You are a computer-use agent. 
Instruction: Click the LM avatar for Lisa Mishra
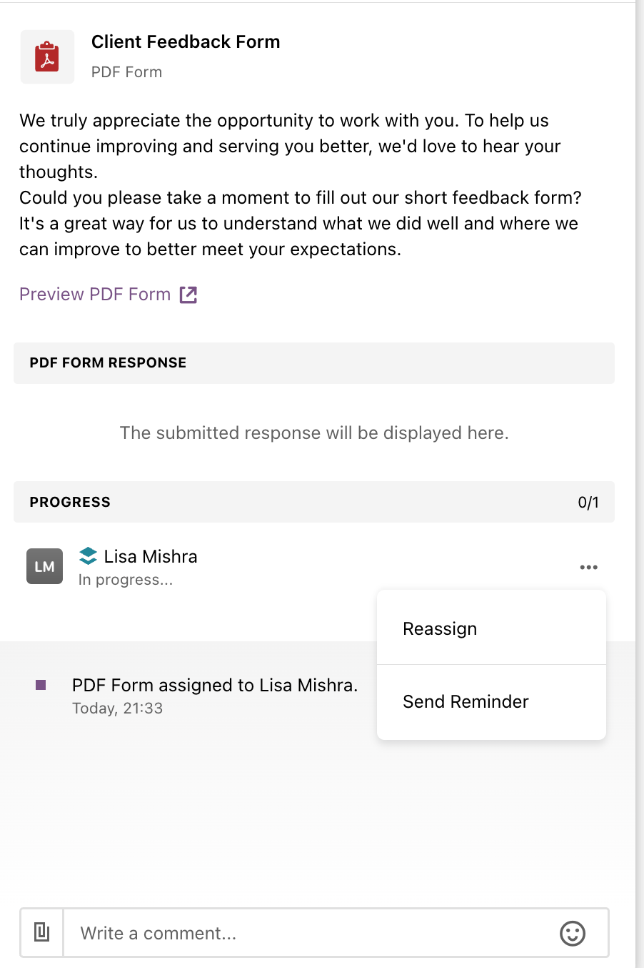tap(44, 566)
